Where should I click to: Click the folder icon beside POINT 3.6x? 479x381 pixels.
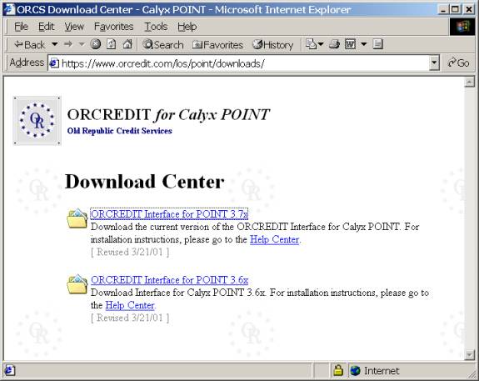click(77, 284)
